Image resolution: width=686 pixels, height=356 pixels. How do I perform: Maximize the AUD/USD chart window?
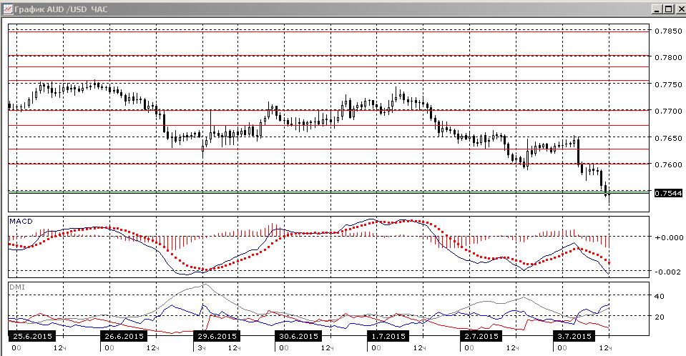click(x=668, y=9)
